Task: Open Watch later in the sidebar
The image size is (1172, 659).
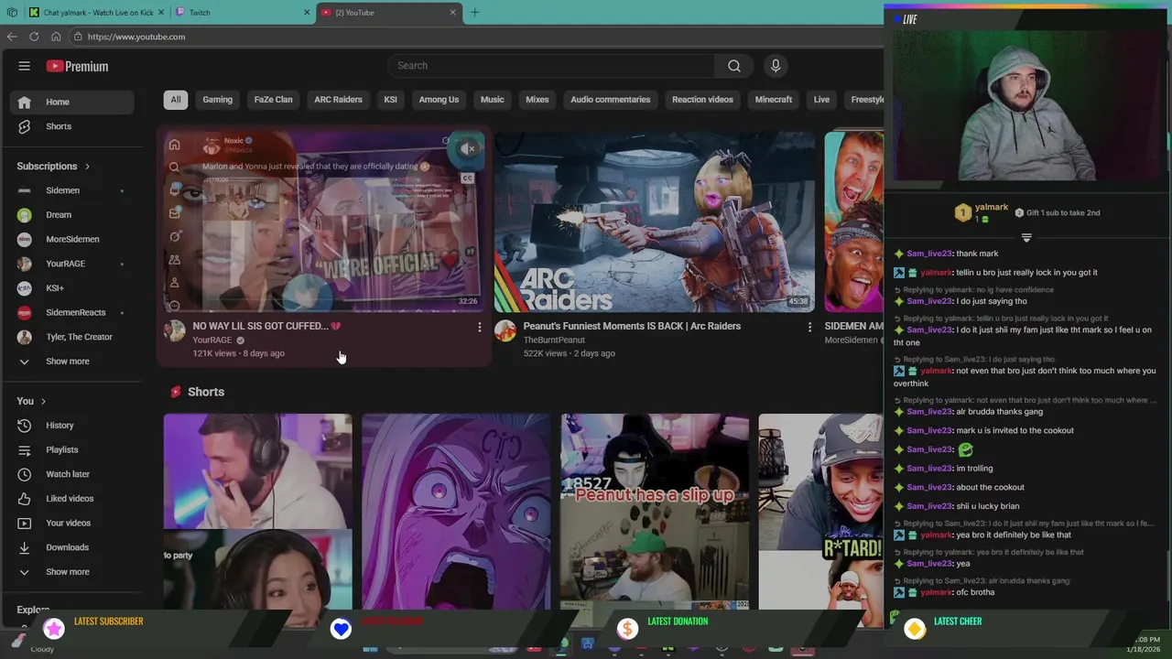Action: (x=72, y=474)
